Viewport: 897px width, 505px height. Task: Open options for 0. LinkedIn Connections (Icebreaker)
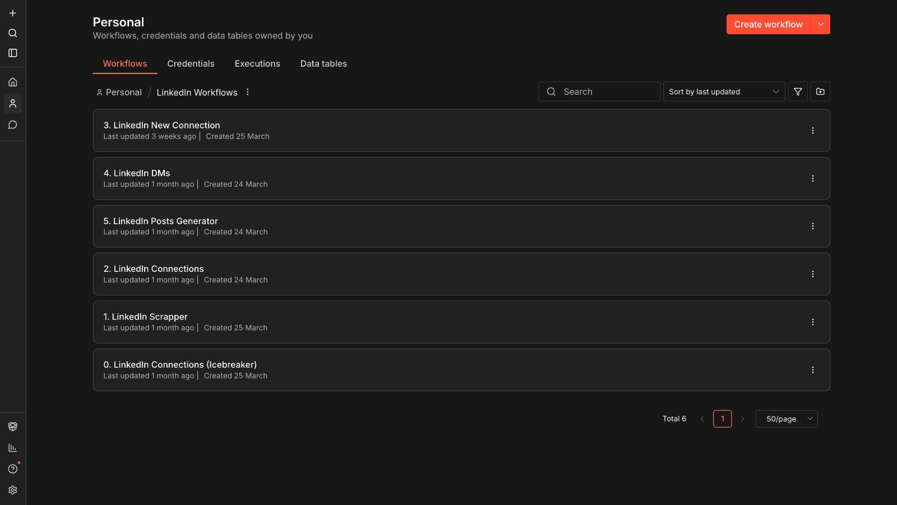[812, 370]
